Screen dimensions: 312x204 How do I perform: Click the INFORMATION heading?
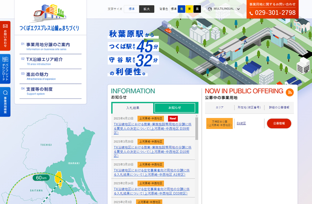133,91
